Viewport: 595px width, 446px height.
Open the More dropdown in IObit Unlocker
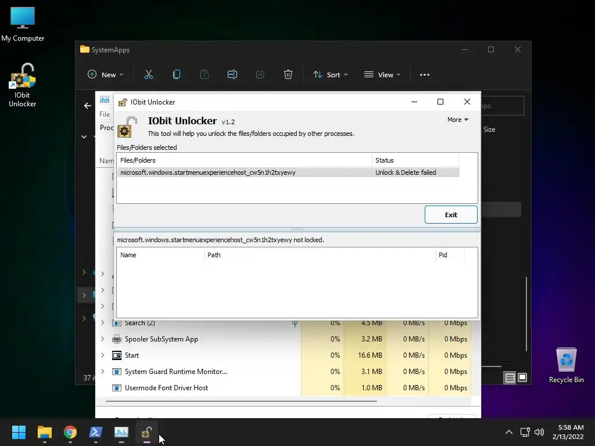coord(458,120)
